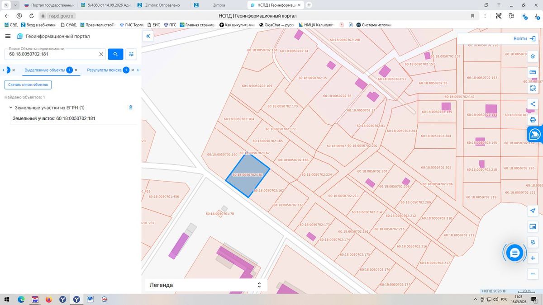
Task: Locate my position with arrow icon
Action: (x=533, y=211)
